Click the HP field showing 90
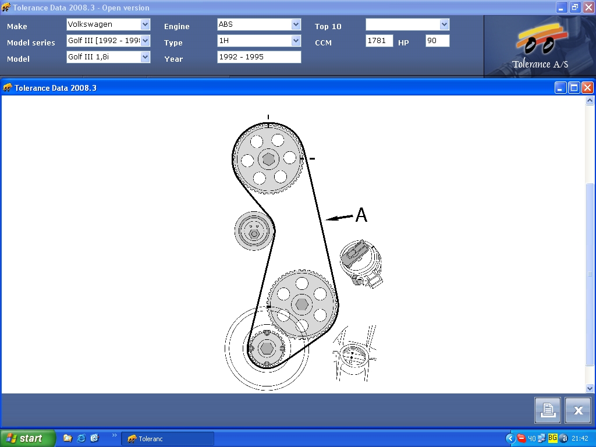Screen dimensions: 596x447 (438, 41)
